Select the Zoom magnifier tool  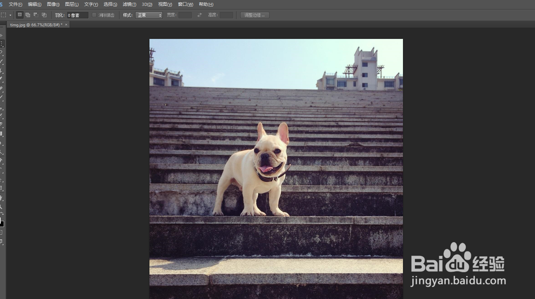[1, 207]
